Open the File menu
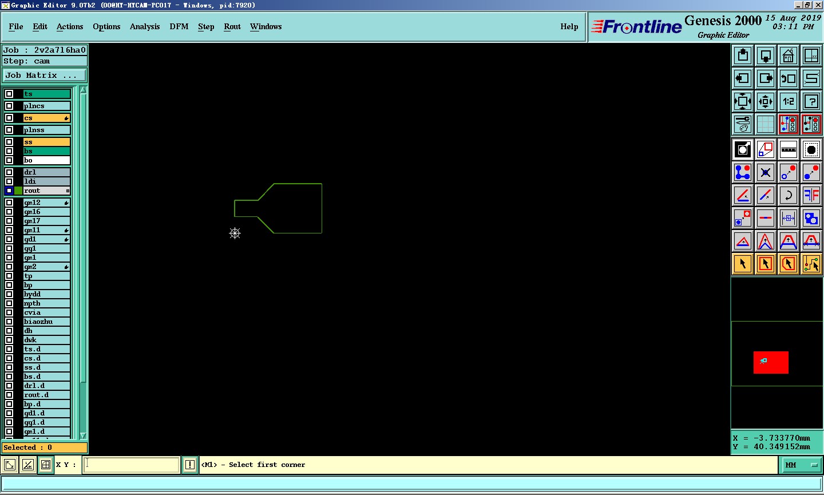This screenshot has height=495, width=824. [x=16, y=27]
